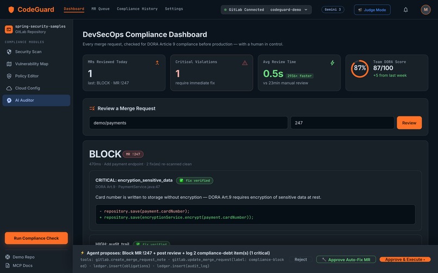Click the merge request number field 247
The image size is (438, 273).
point(342,123)
